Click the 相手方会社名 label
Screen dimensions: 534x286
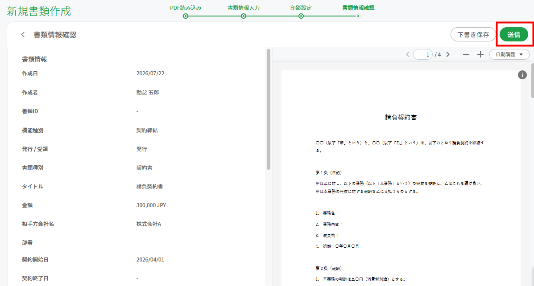pyautogui.click(x=38, y=224)
